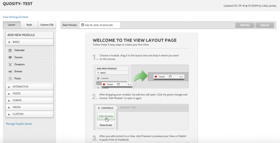Click the step 2 Edit Module illustration
280x143 pixels.
coord(141,117)
